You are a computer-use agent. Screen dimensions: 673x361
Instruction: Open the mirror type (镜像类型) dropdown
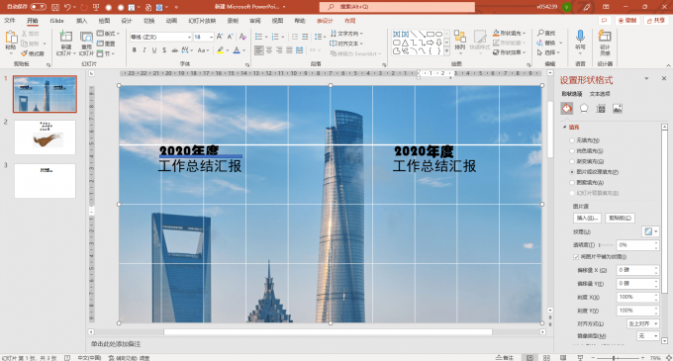[x=647, y=336]
